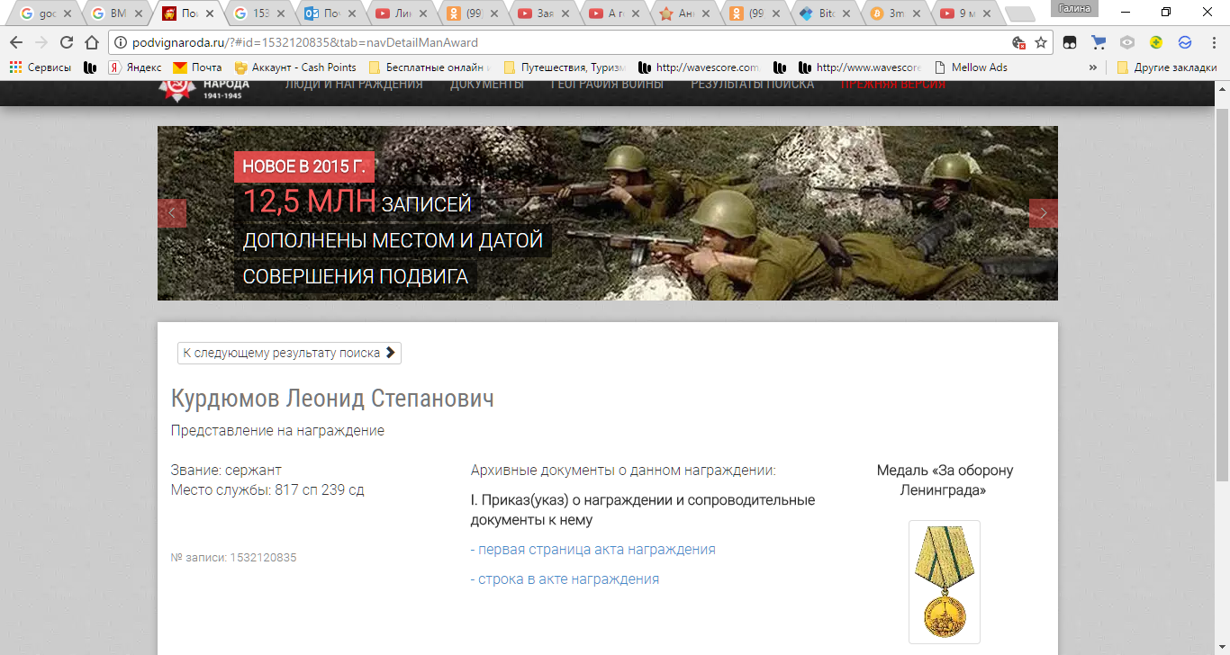Advance to next banner slide

coord(1043,213)
